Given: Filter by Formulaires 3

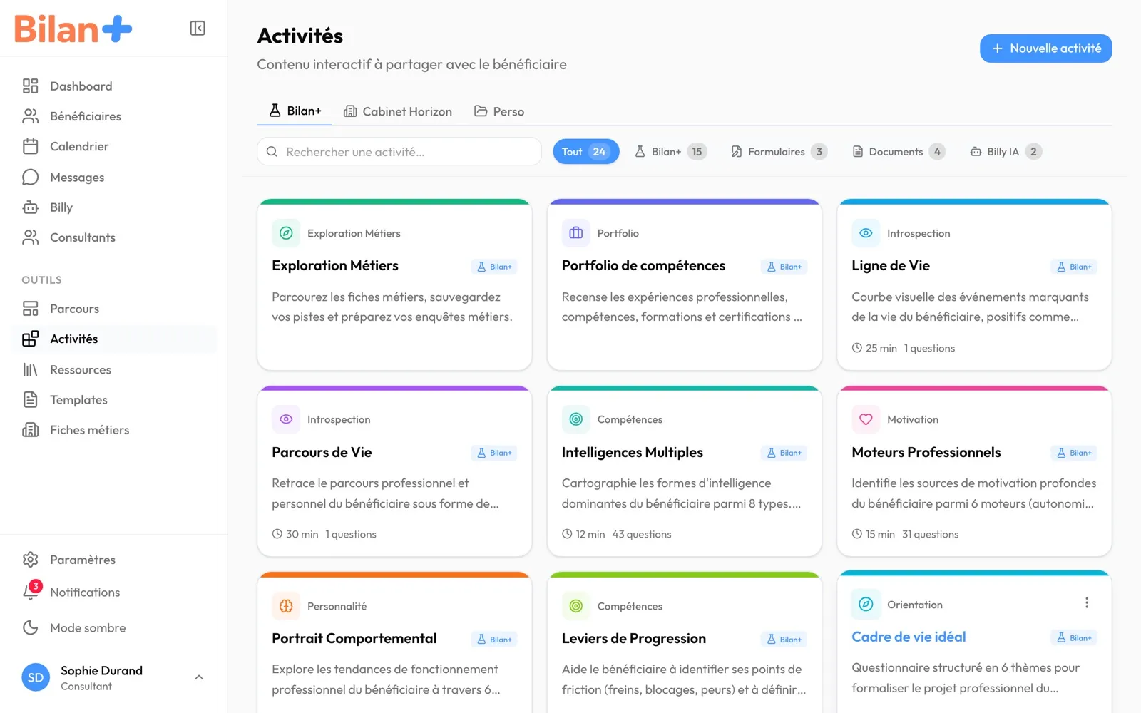Looking at the screenshot, I should click(779, 152).
